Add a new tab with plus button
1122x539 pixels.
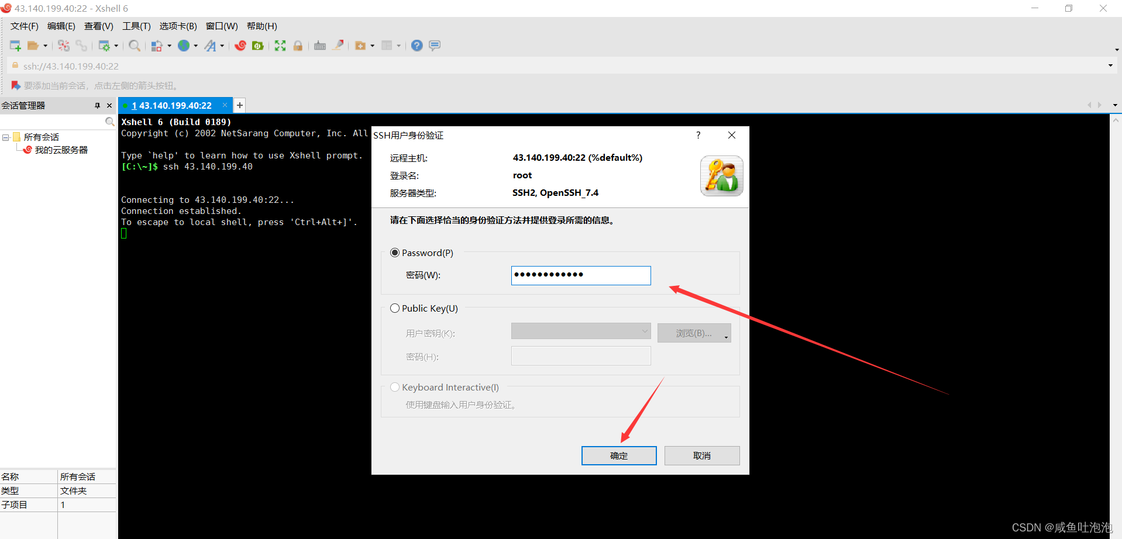240,105
